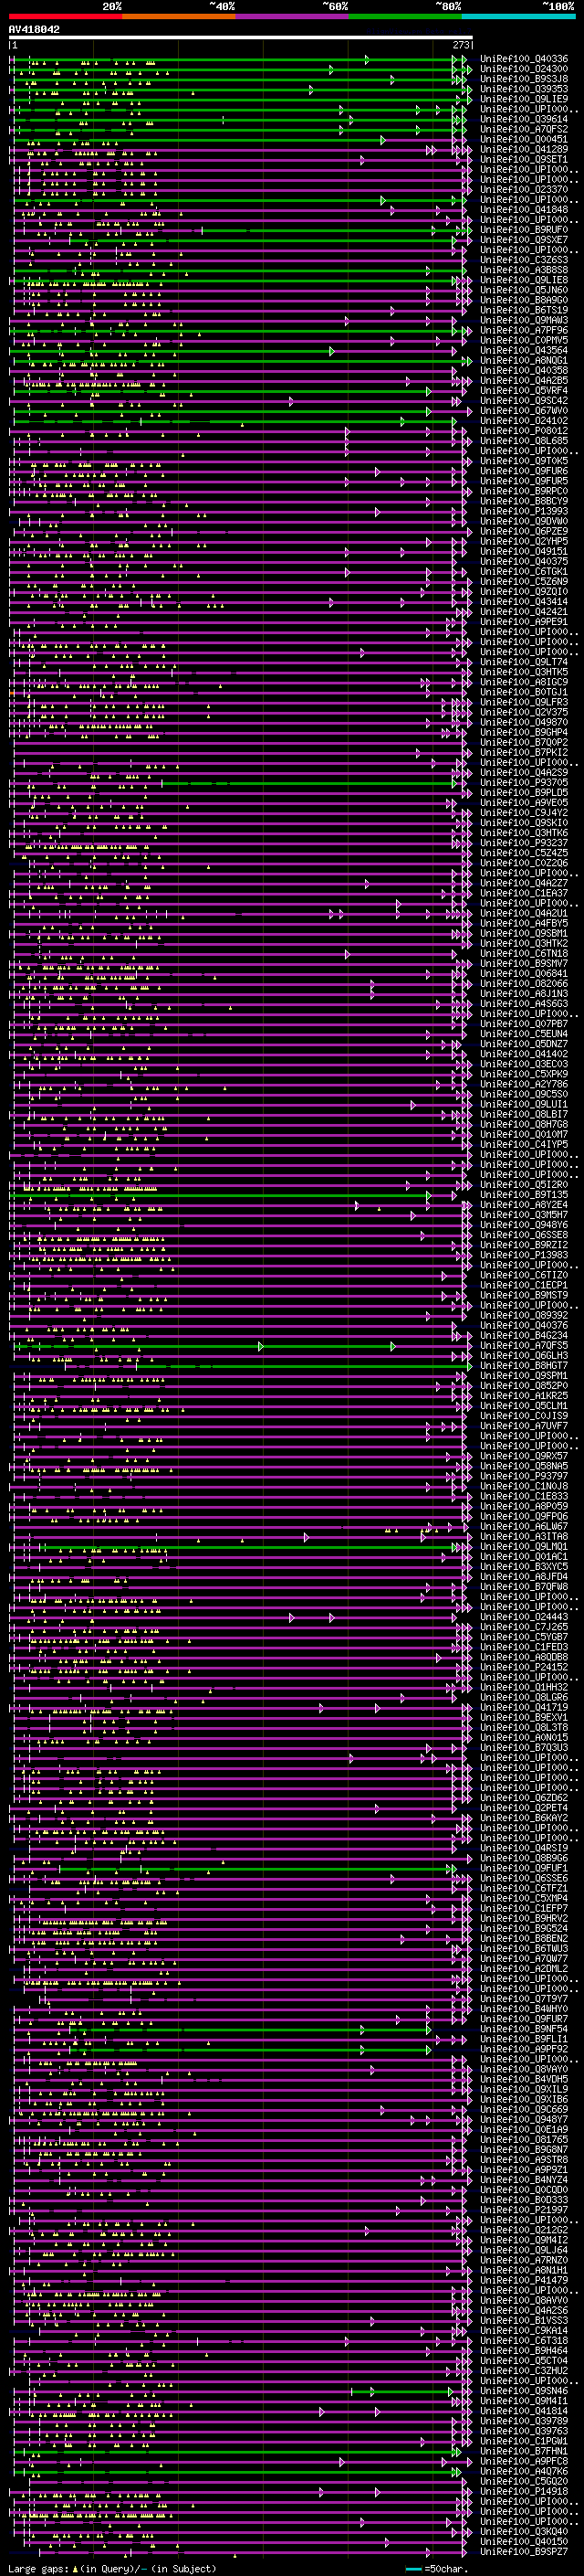Select the UniRef100_Q9RX57 label
The image size is (584, 2576).
point(524,1456)
